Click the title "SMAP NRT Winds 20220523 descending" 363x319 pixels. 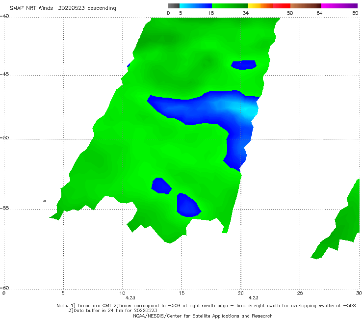[x=63, y=8]
